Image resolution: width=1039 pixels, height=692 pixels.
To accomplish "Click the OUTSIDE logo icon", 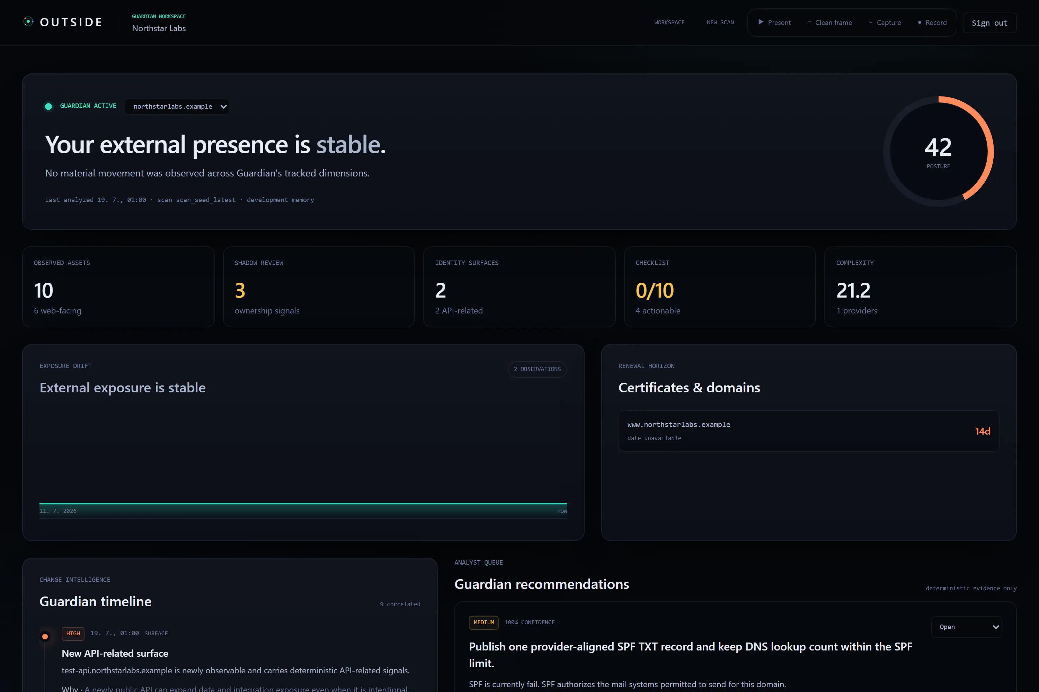I will (x=28, y=21).
